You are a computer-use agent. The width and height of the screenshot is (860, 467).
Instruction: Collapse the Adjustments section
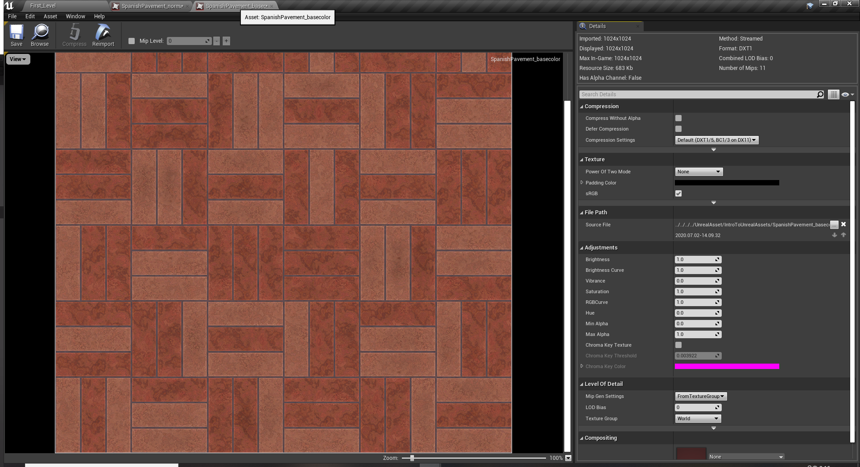(582, 248)
